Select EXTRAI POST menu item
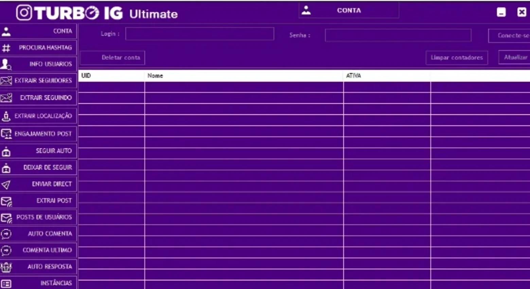Image resolution: width=530 pixels, height=289 pixels. tap(38, 201)
